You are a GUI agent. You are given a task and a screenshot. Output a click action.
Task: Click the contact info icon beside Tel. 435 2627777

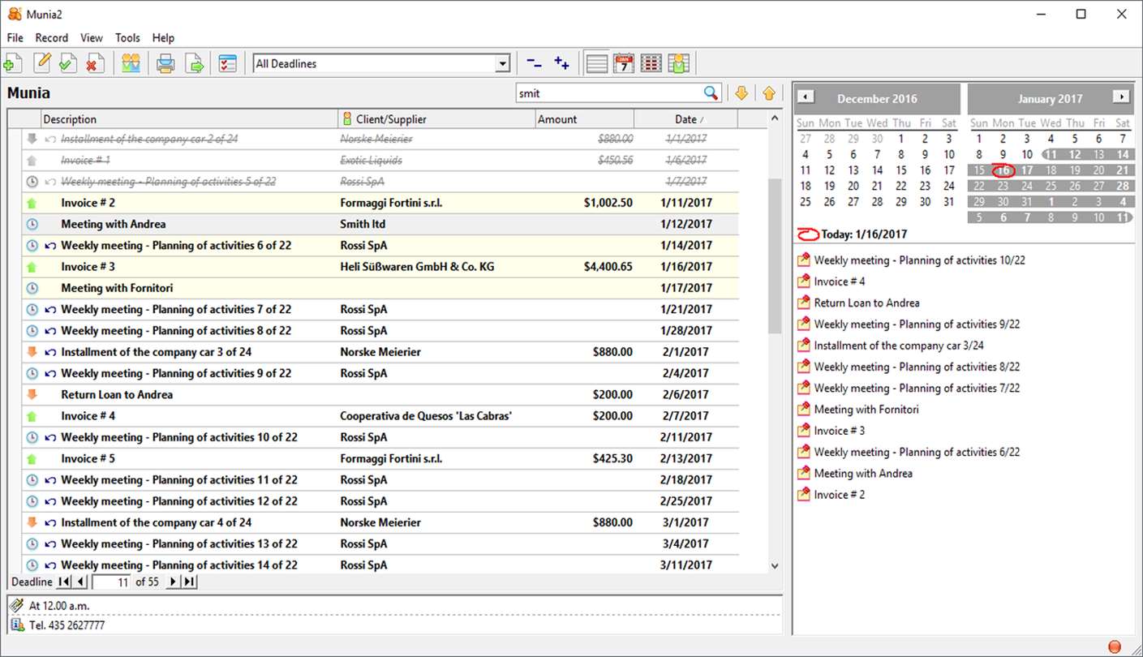17,625
